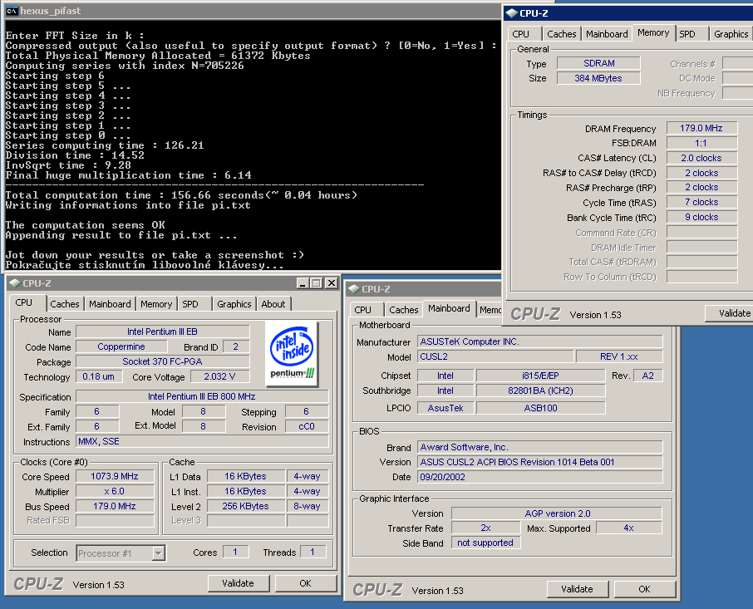Select the SPD tab next to the About tab
This screenshot has height=609, width=753.
coord(190,304)
